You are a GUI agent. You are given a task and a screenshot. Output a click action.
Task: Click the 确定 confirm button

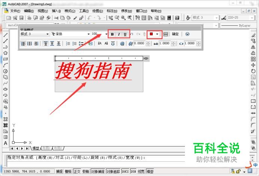[175, 34]
